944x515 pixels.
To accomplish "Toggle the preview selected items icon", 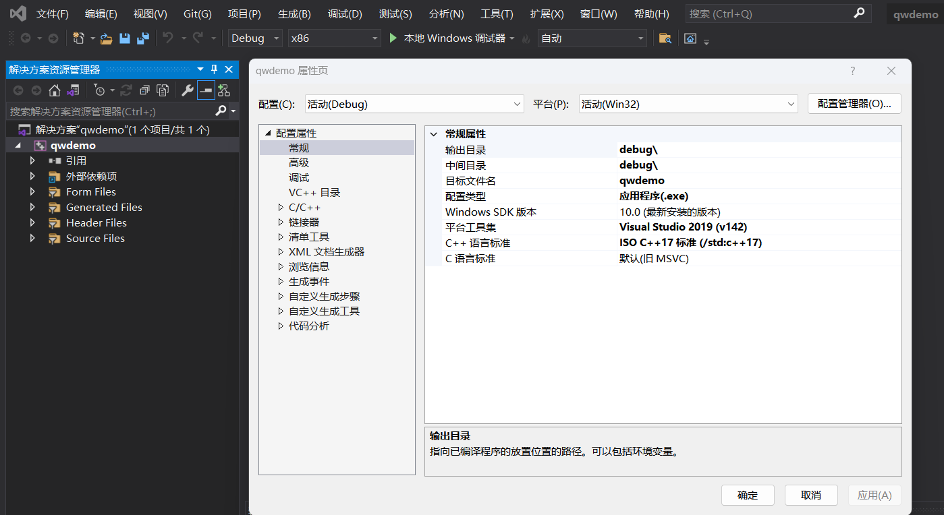I will point(206,90).
